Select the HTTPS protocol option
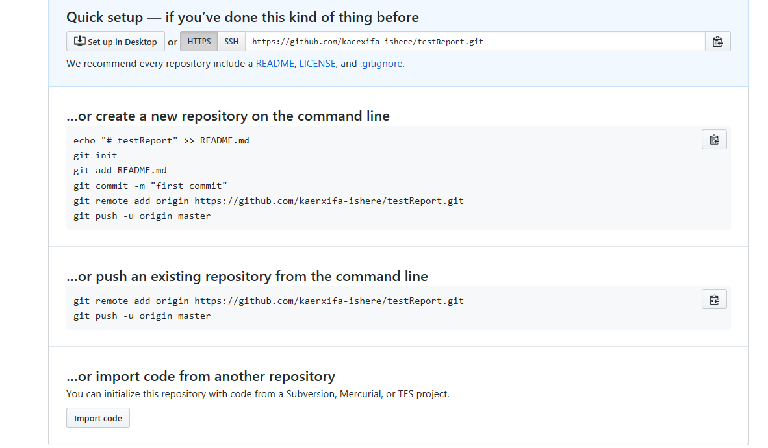Screen dimensions: 768x448 [199, 42]
